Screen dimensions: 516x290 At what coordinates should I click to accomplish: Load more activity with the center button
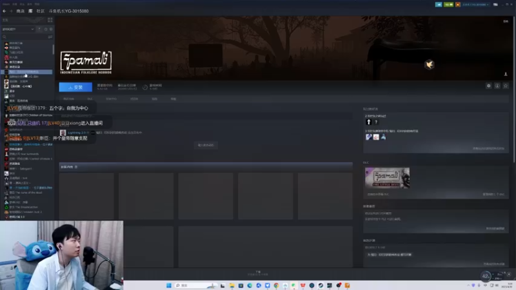click(x=206, y=145)
